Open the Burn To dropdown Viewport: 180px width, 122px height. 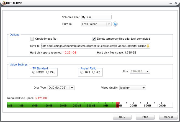coord(96,24)
